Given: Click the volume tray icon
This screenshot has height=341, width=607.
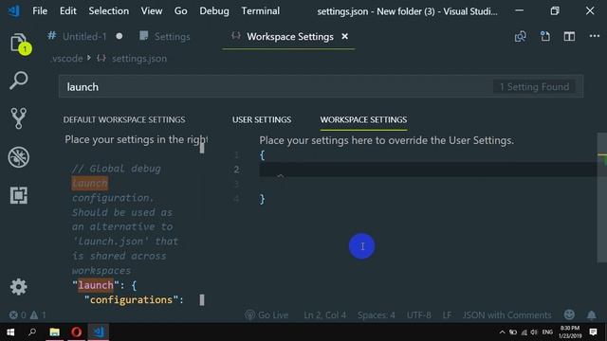Looking at the screenshot, I should 534,332.
